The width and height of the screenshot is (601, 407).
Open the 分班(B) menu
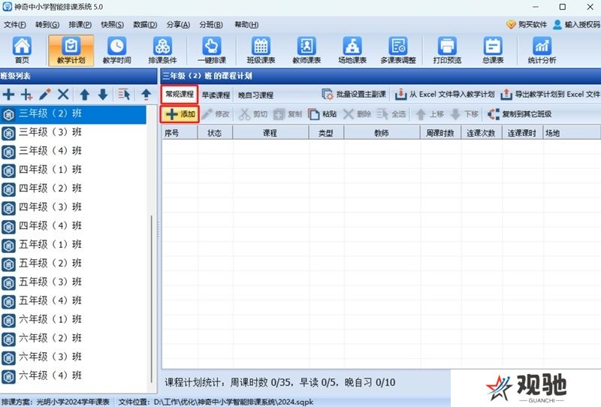(x=211, y=25)
